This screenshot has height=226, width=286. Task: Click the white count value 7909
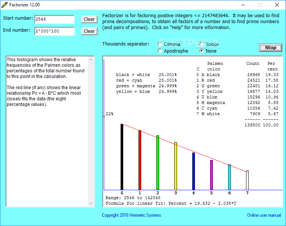(255, 114)
